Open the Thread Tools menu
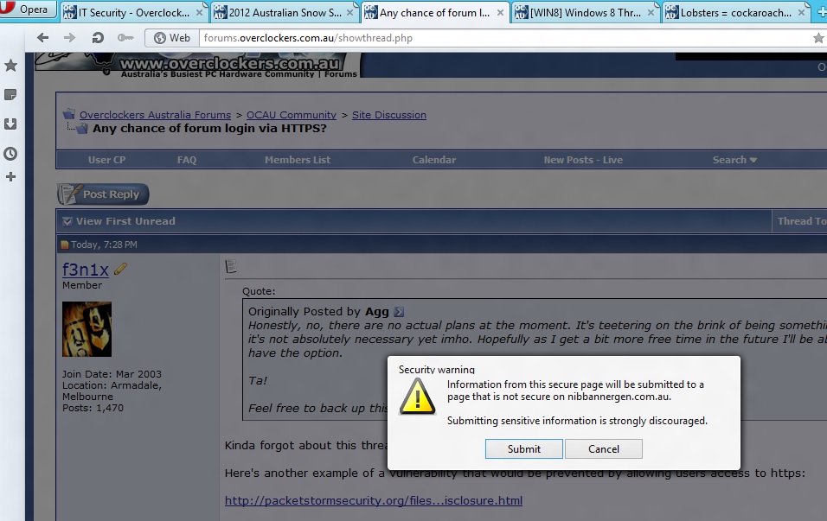The width and height of the screenshot is (827, 521). [x=802, y=221]
